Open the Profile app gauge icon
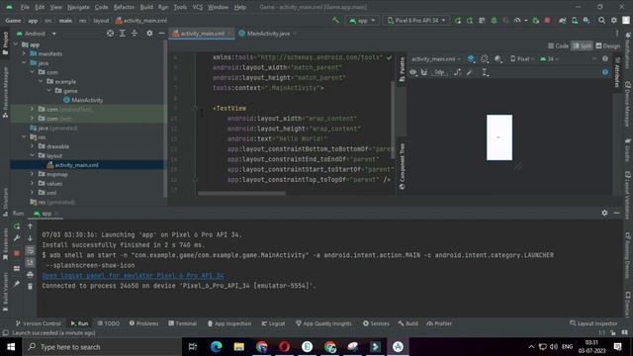Screen dimensions: 633x356 [517, 20]
